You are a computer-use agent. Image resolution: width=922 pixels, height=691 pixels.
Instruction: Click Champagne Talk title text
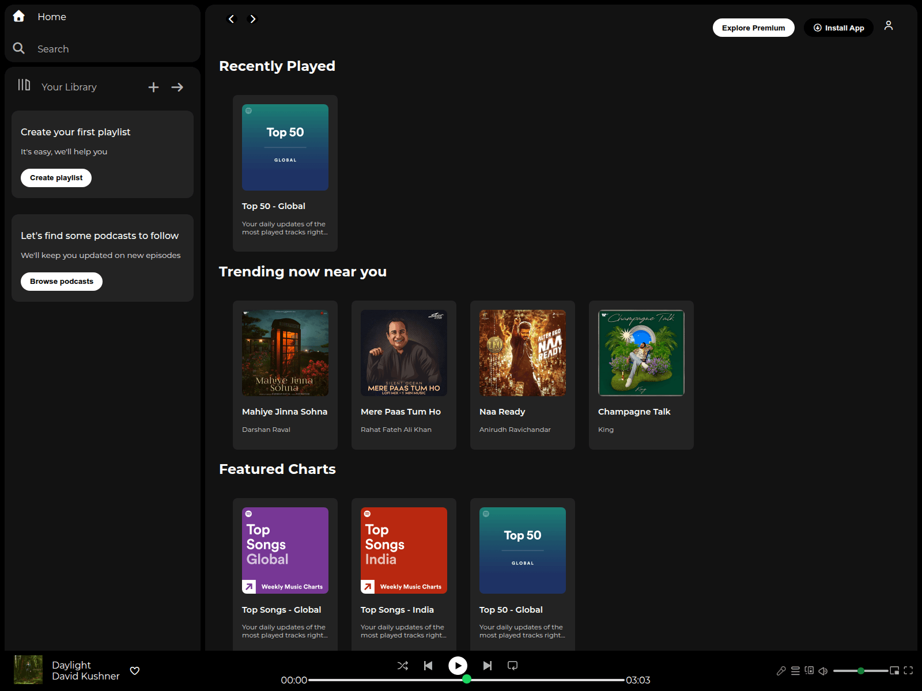point(634,412)
